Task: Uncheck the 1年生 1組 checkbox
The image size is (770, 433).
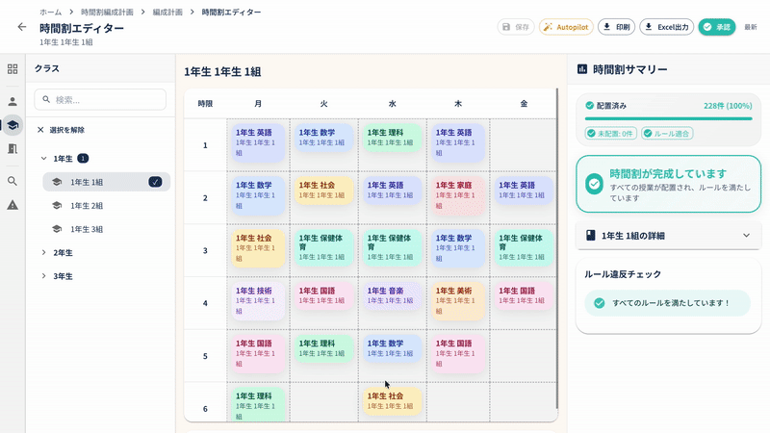Action: 155,182
